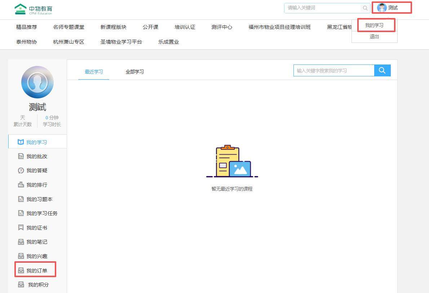Open the 测试 user dropdown menu
The image size is (429, 293).
pos(392,8)
